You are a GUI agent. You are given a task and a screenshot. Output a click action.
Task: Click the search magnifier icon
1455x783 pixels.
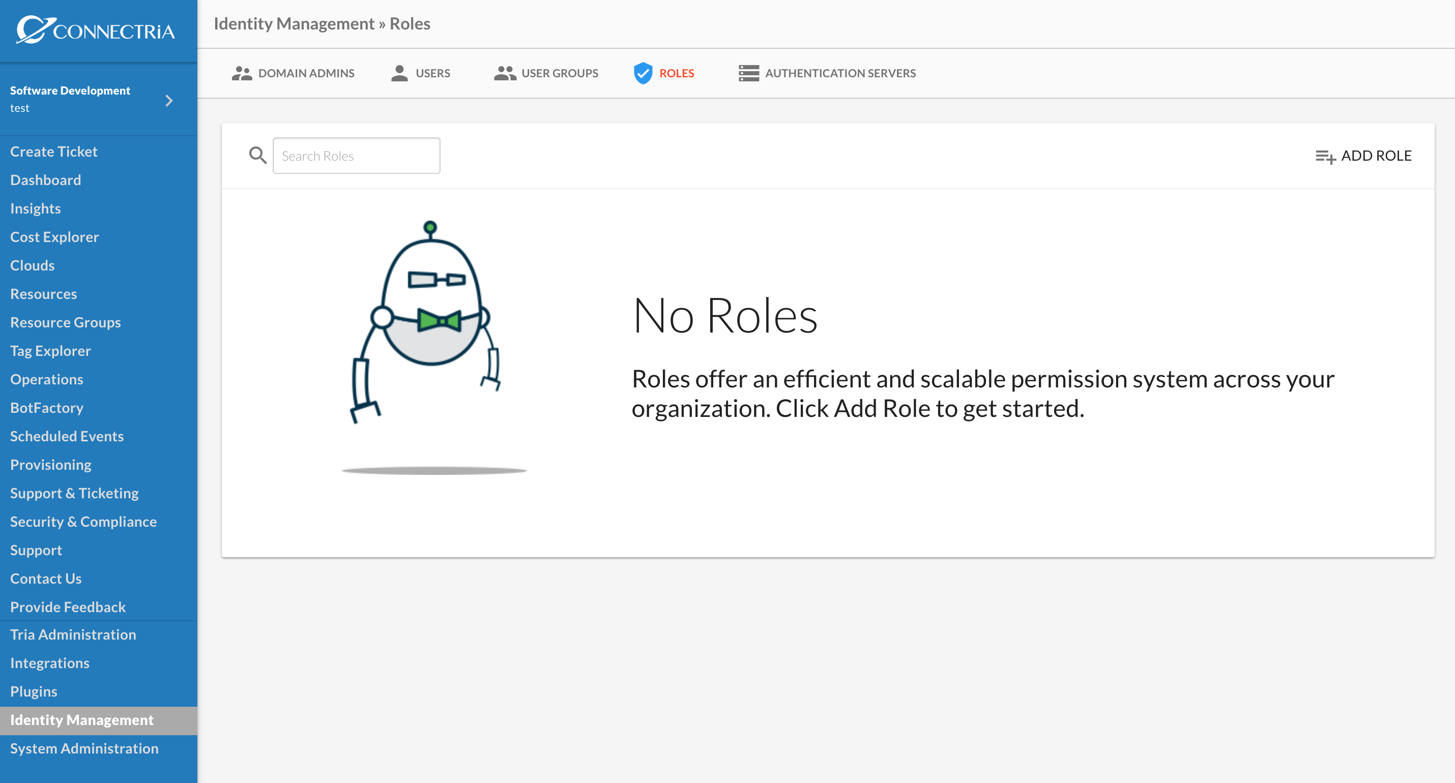coord(257,155)
